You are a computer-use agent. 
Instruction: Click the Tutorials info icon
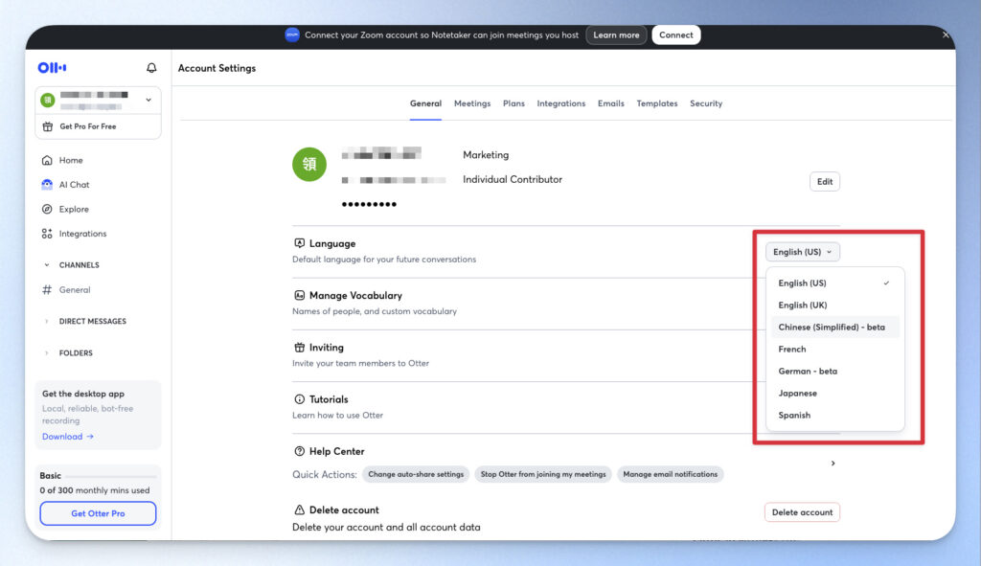299,399
